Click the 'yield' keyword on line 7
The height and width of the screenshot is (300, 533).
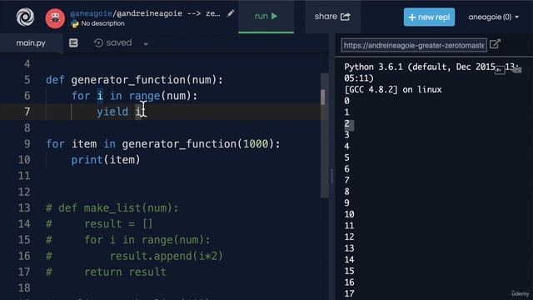coord(112,112)
